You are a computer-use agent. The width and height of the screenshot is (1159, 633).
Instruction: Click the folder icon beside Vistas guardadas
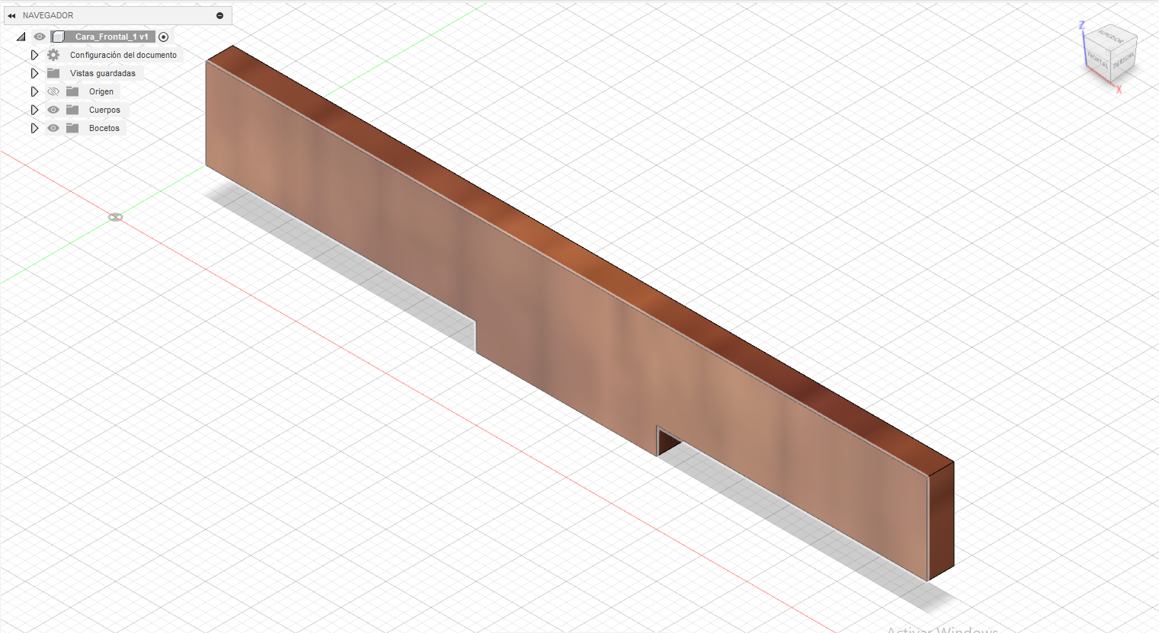(53, 73)
